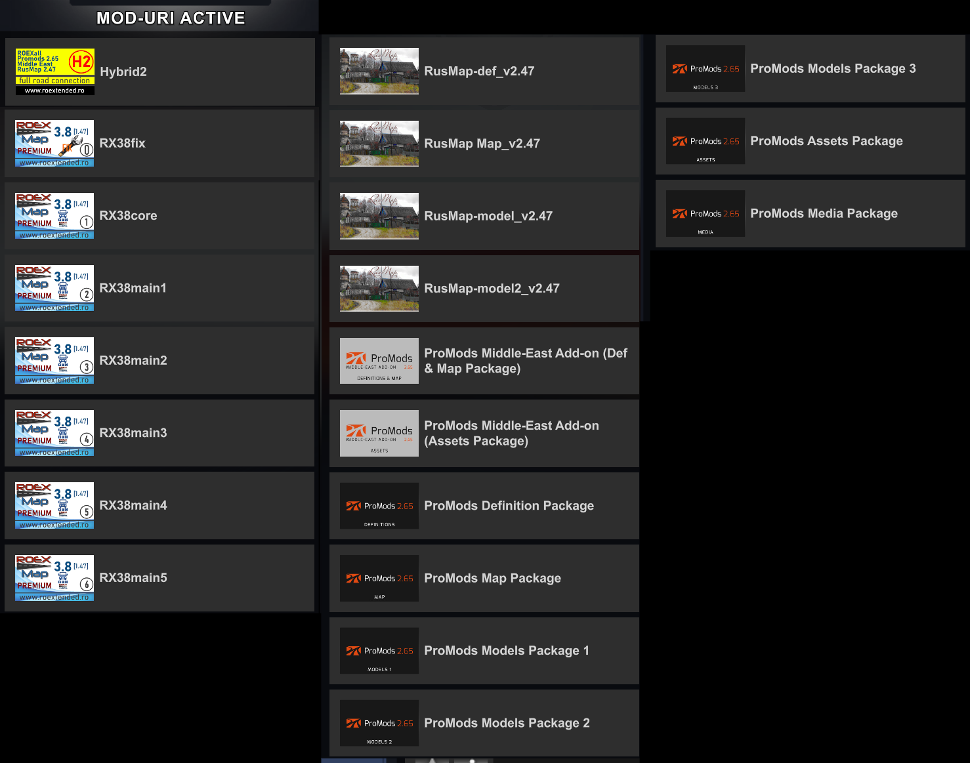This screenshot has height=763, width=970.
Task: Click ProMods Middle-East Assets Package icon
Action: coord(379,433)
